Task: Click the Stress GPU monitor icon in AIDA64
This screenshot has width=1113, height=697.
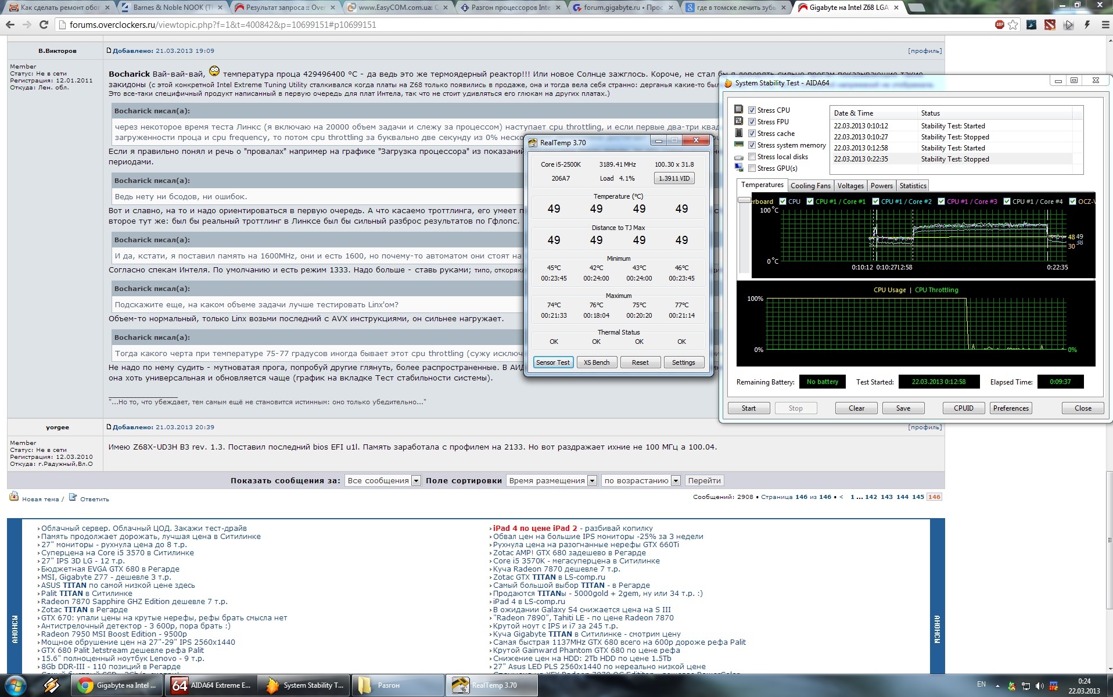Action: (x=738, y=168)
